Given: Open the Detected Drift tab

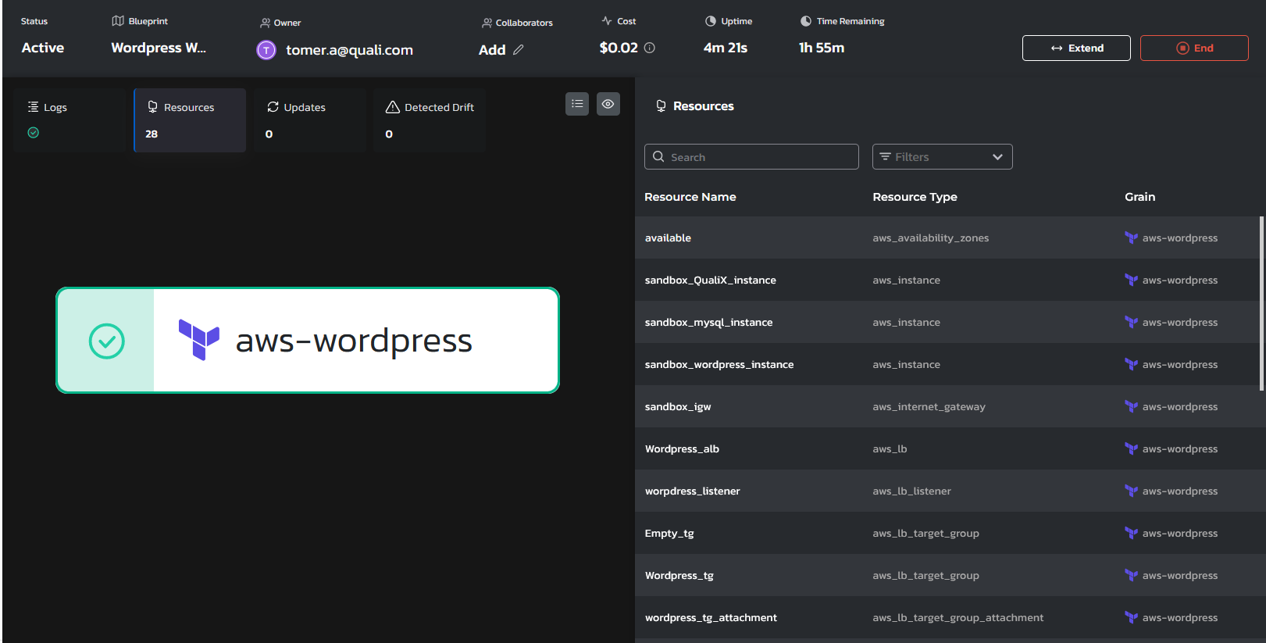Looking at the screenshot, I should 430,120.
